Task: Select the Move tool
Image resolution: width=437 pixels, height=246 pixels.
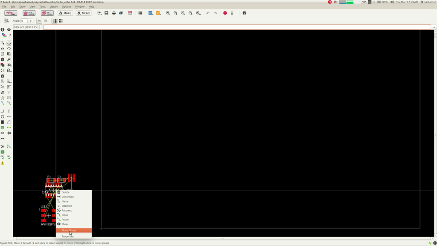Action: point(9,43)
